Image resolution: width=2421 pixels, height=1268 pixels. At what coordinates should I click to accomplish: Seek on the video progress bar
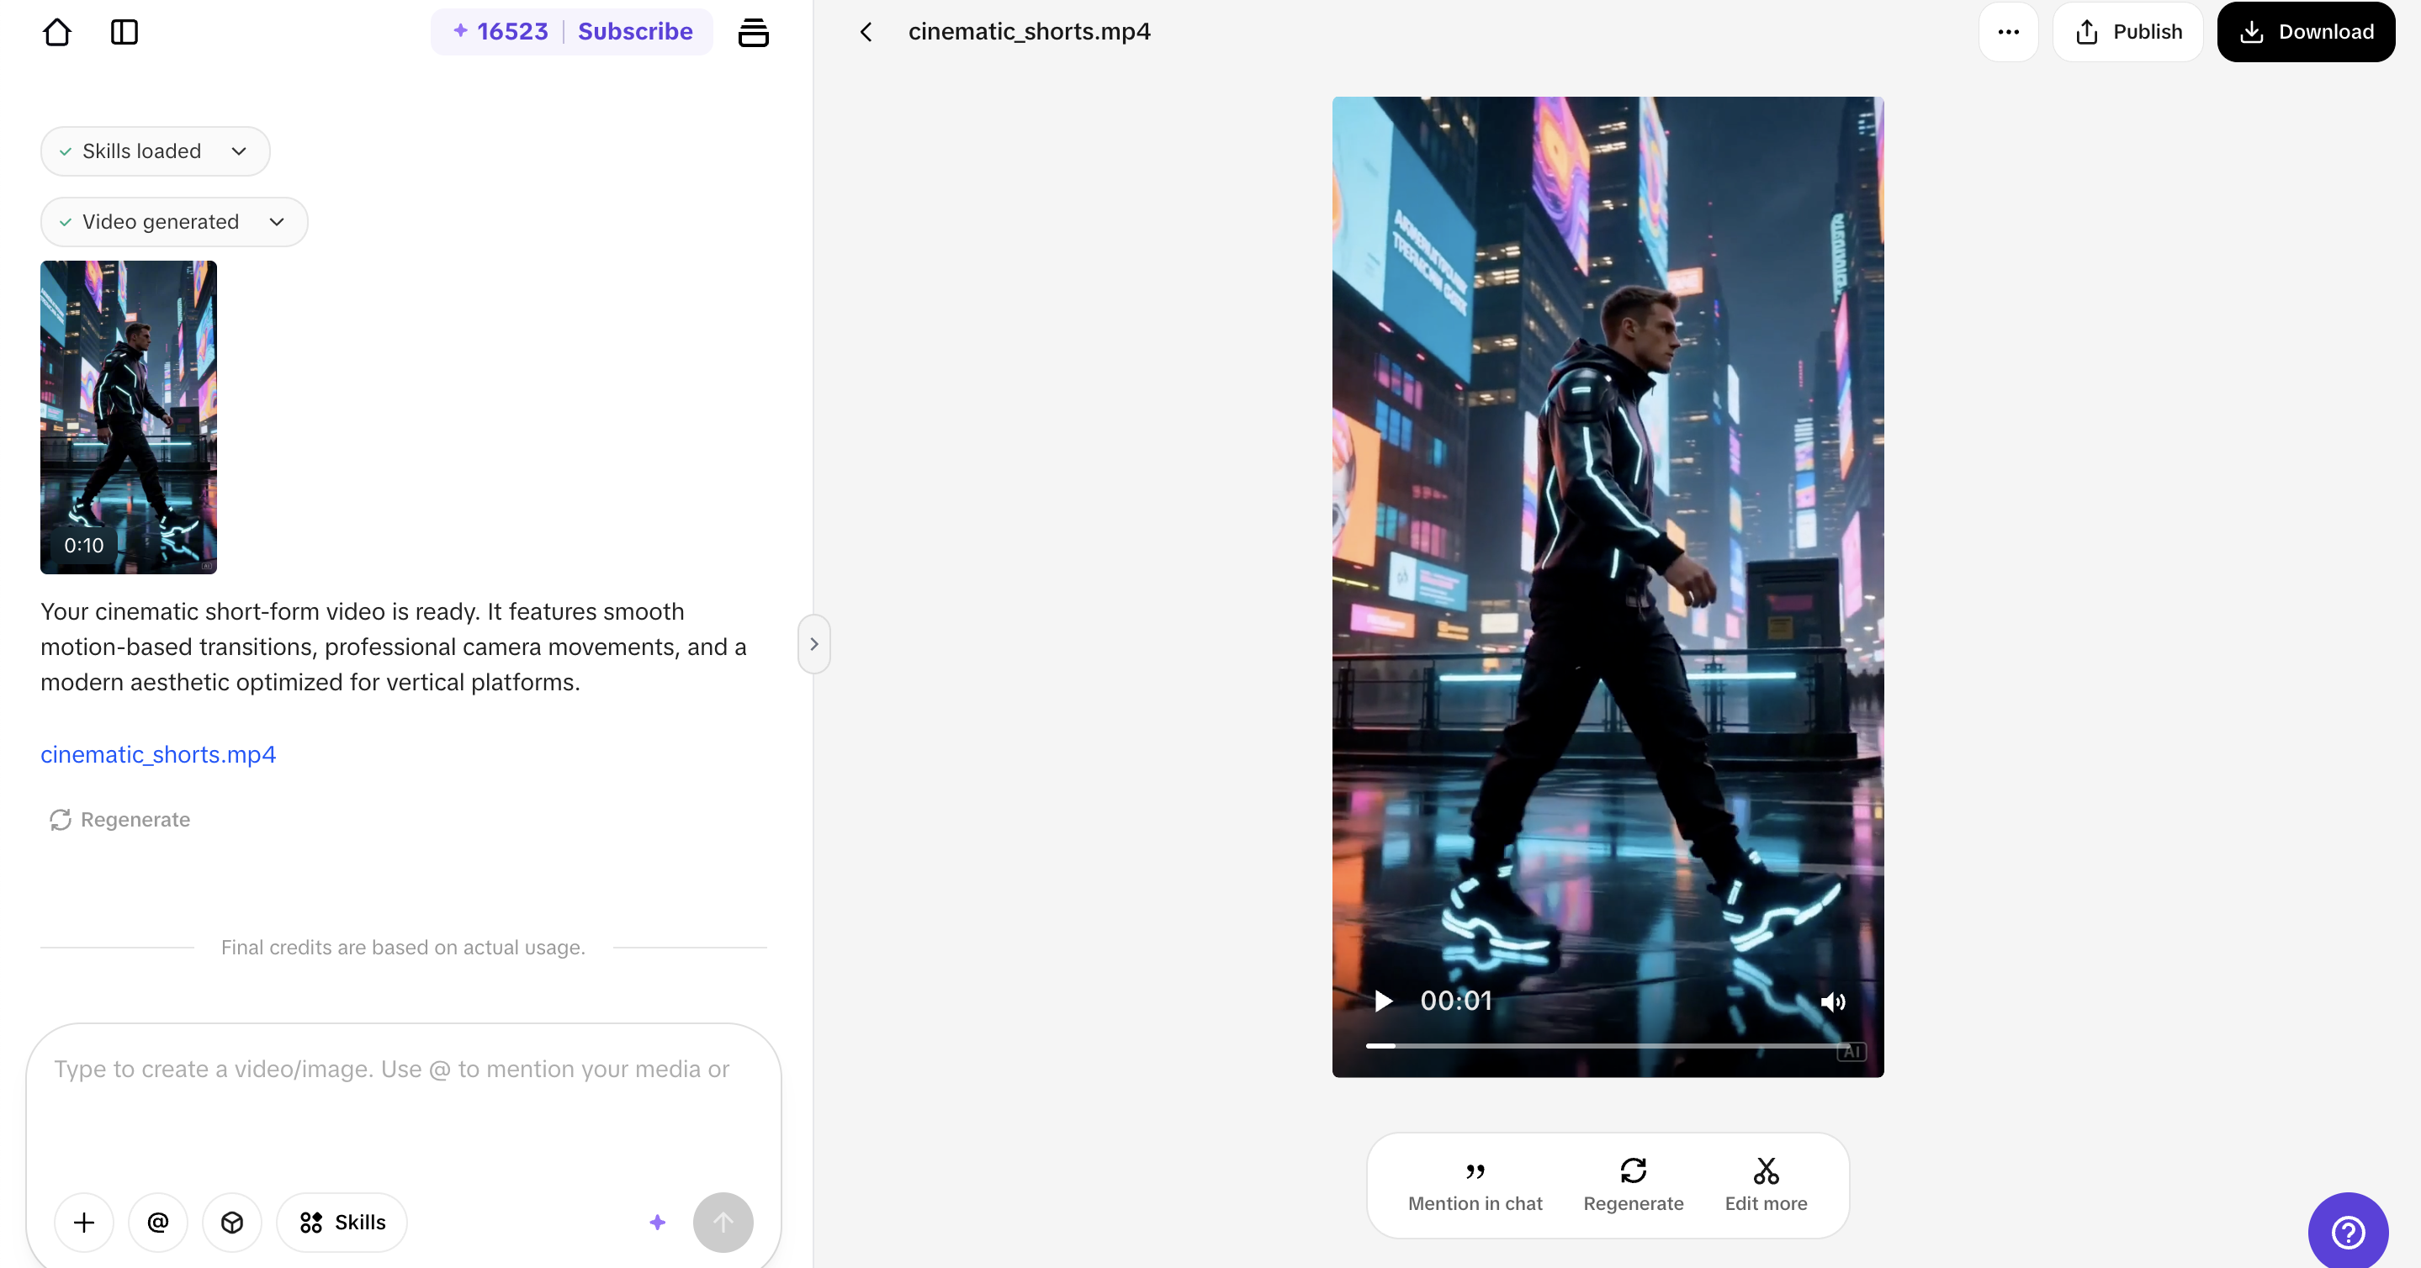pyautogui.click(x=1608, y=1044)
